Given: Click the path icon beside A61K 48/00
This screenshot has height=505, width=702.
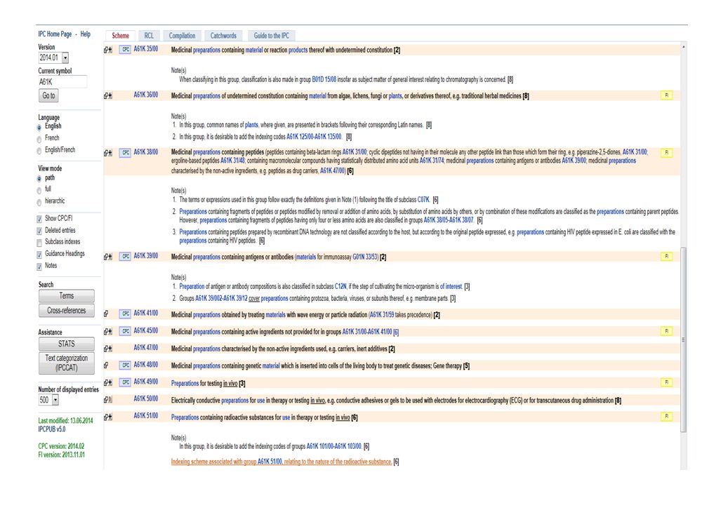Looking at the screenshot, I should pos(106,365).
